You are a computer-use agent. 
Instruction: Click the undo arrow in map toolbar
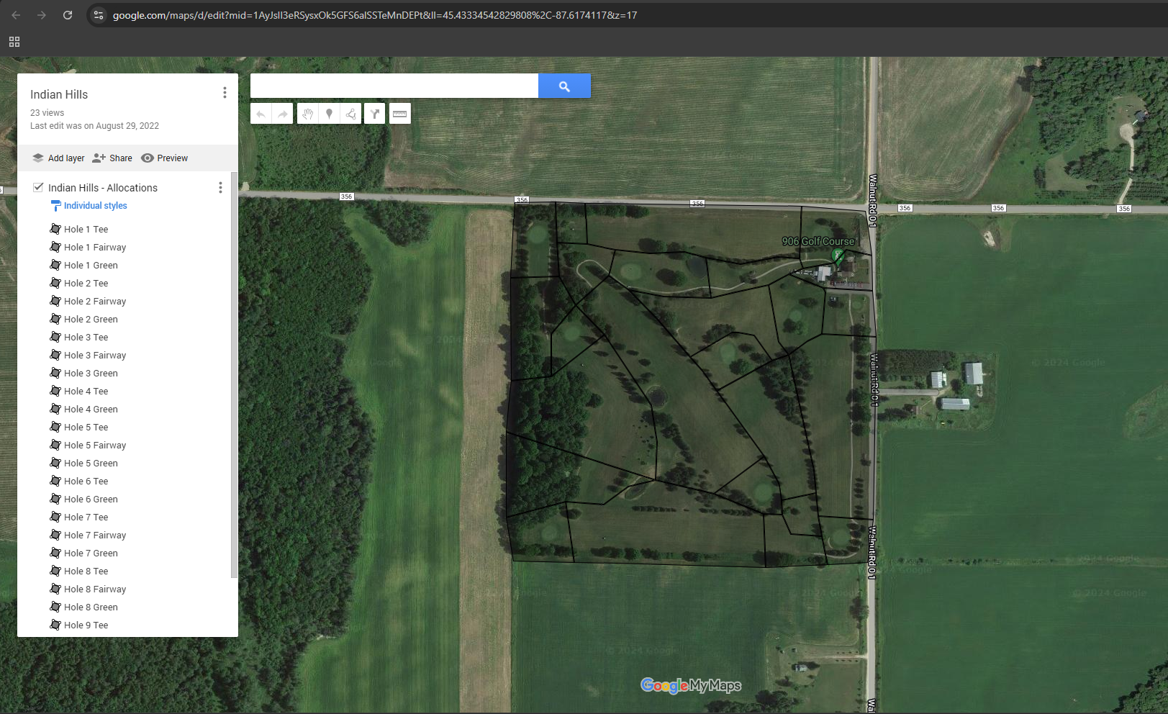(x=261, y=114)
